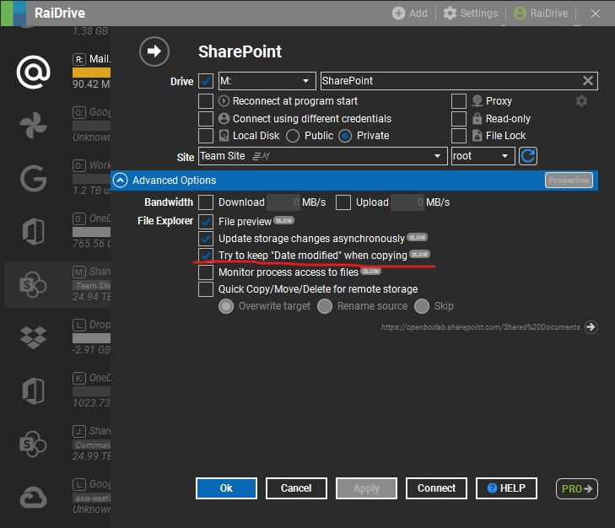Open Settings in the top bar
615x528 pixels.
[470, 13]
